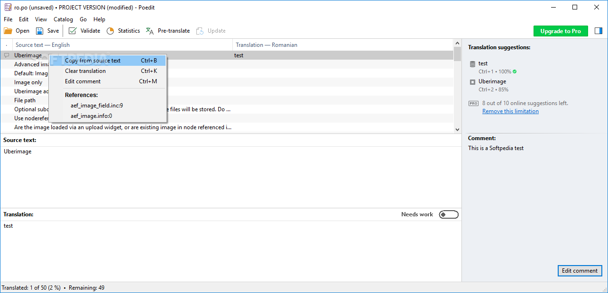Open the Catalog menu
Screen dimensions: 608x293
63,19
